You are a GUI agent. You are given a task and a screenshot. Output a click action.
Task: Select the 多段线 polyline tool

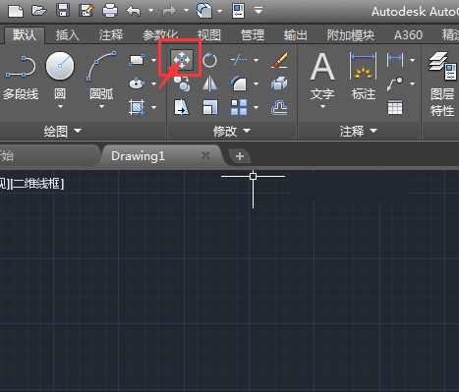(x=21, y=77)
